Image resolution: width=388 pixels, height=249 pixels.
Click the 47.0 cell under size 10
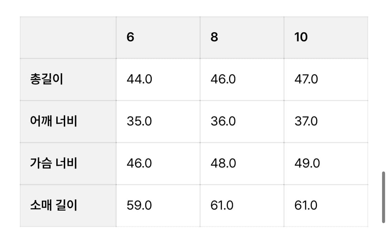[x=306, y=80]
